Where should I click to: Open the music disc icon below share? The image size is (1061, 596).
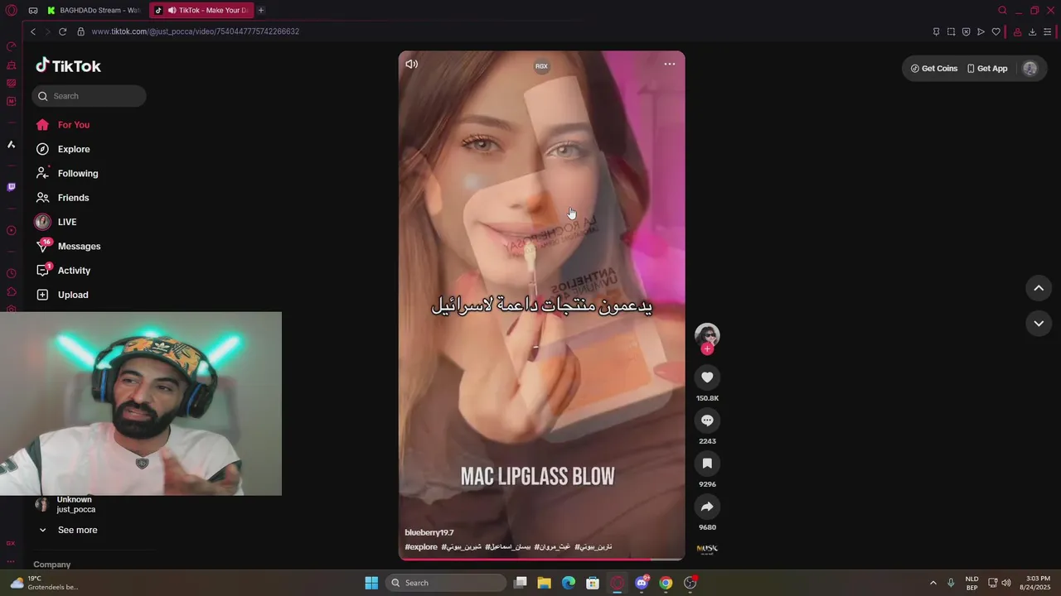(x=707, y=549)
